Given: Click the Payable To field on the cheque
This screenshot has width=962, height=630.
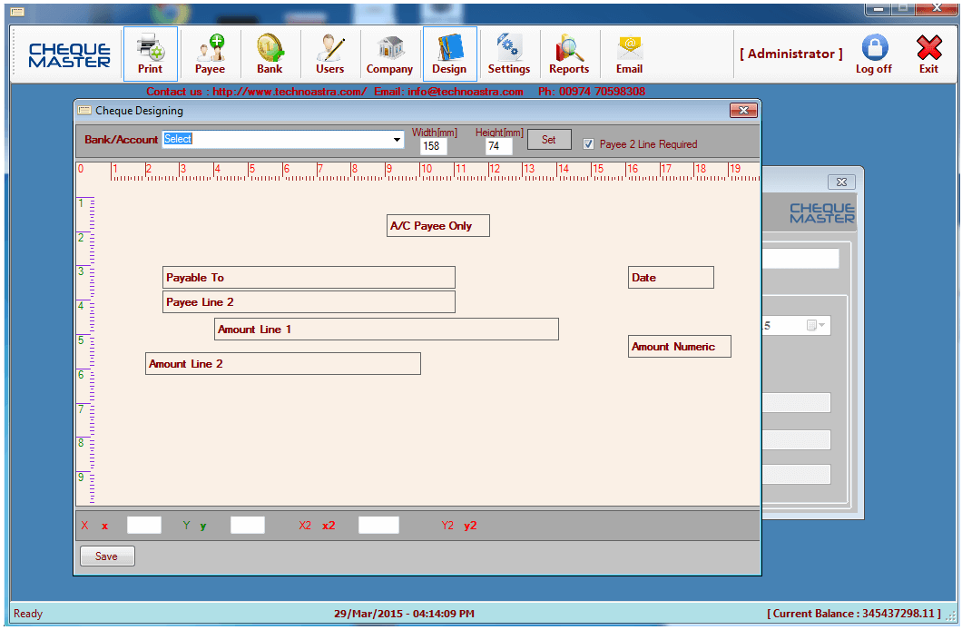Looking at the screenshot, I should click(x=309, y=277).
